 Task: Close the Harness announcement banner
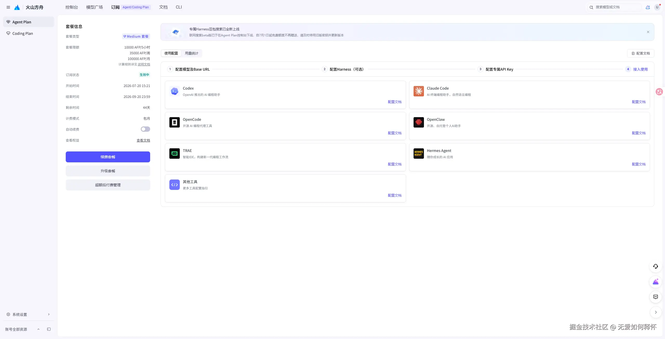point(648,32)
